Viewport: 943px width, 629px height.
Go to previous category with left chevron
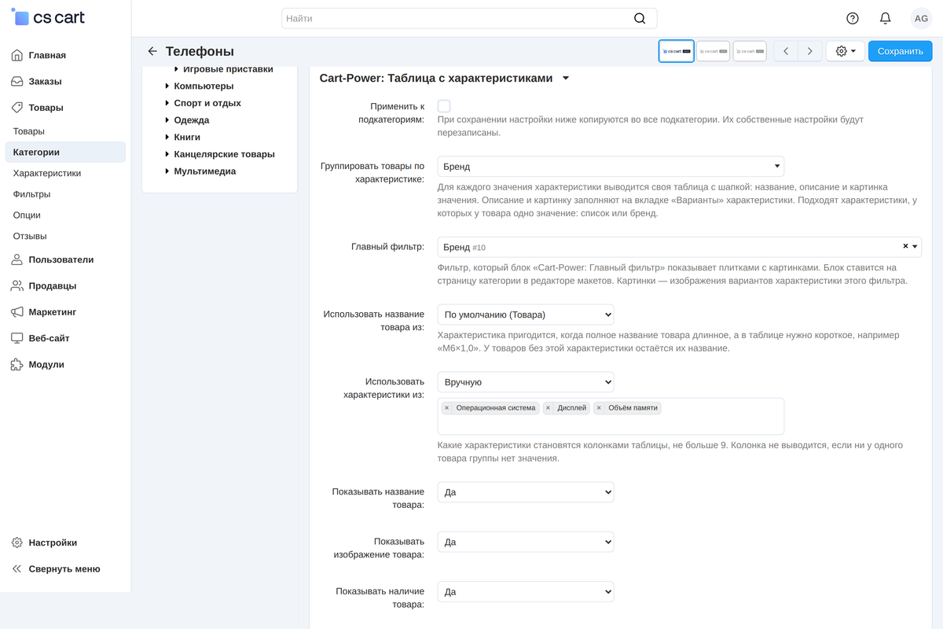click(786, 51)
